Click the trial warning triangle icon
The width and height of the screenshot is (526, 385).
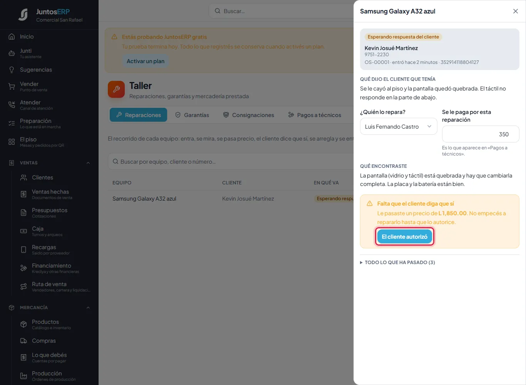point(114,37)
